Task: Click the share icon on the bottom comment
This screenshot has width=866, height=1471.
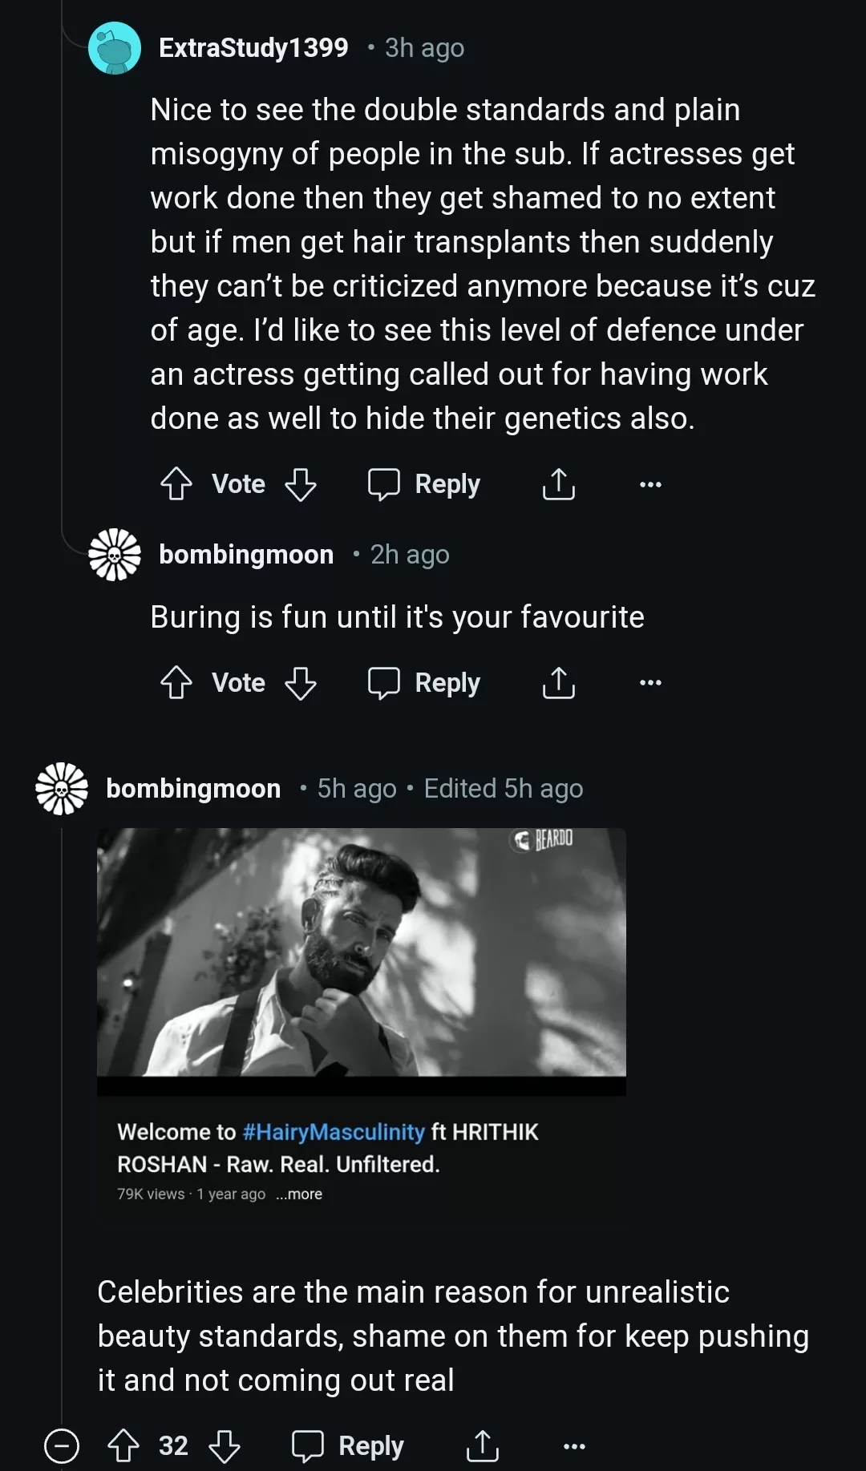Action: tap(482, 1445)
